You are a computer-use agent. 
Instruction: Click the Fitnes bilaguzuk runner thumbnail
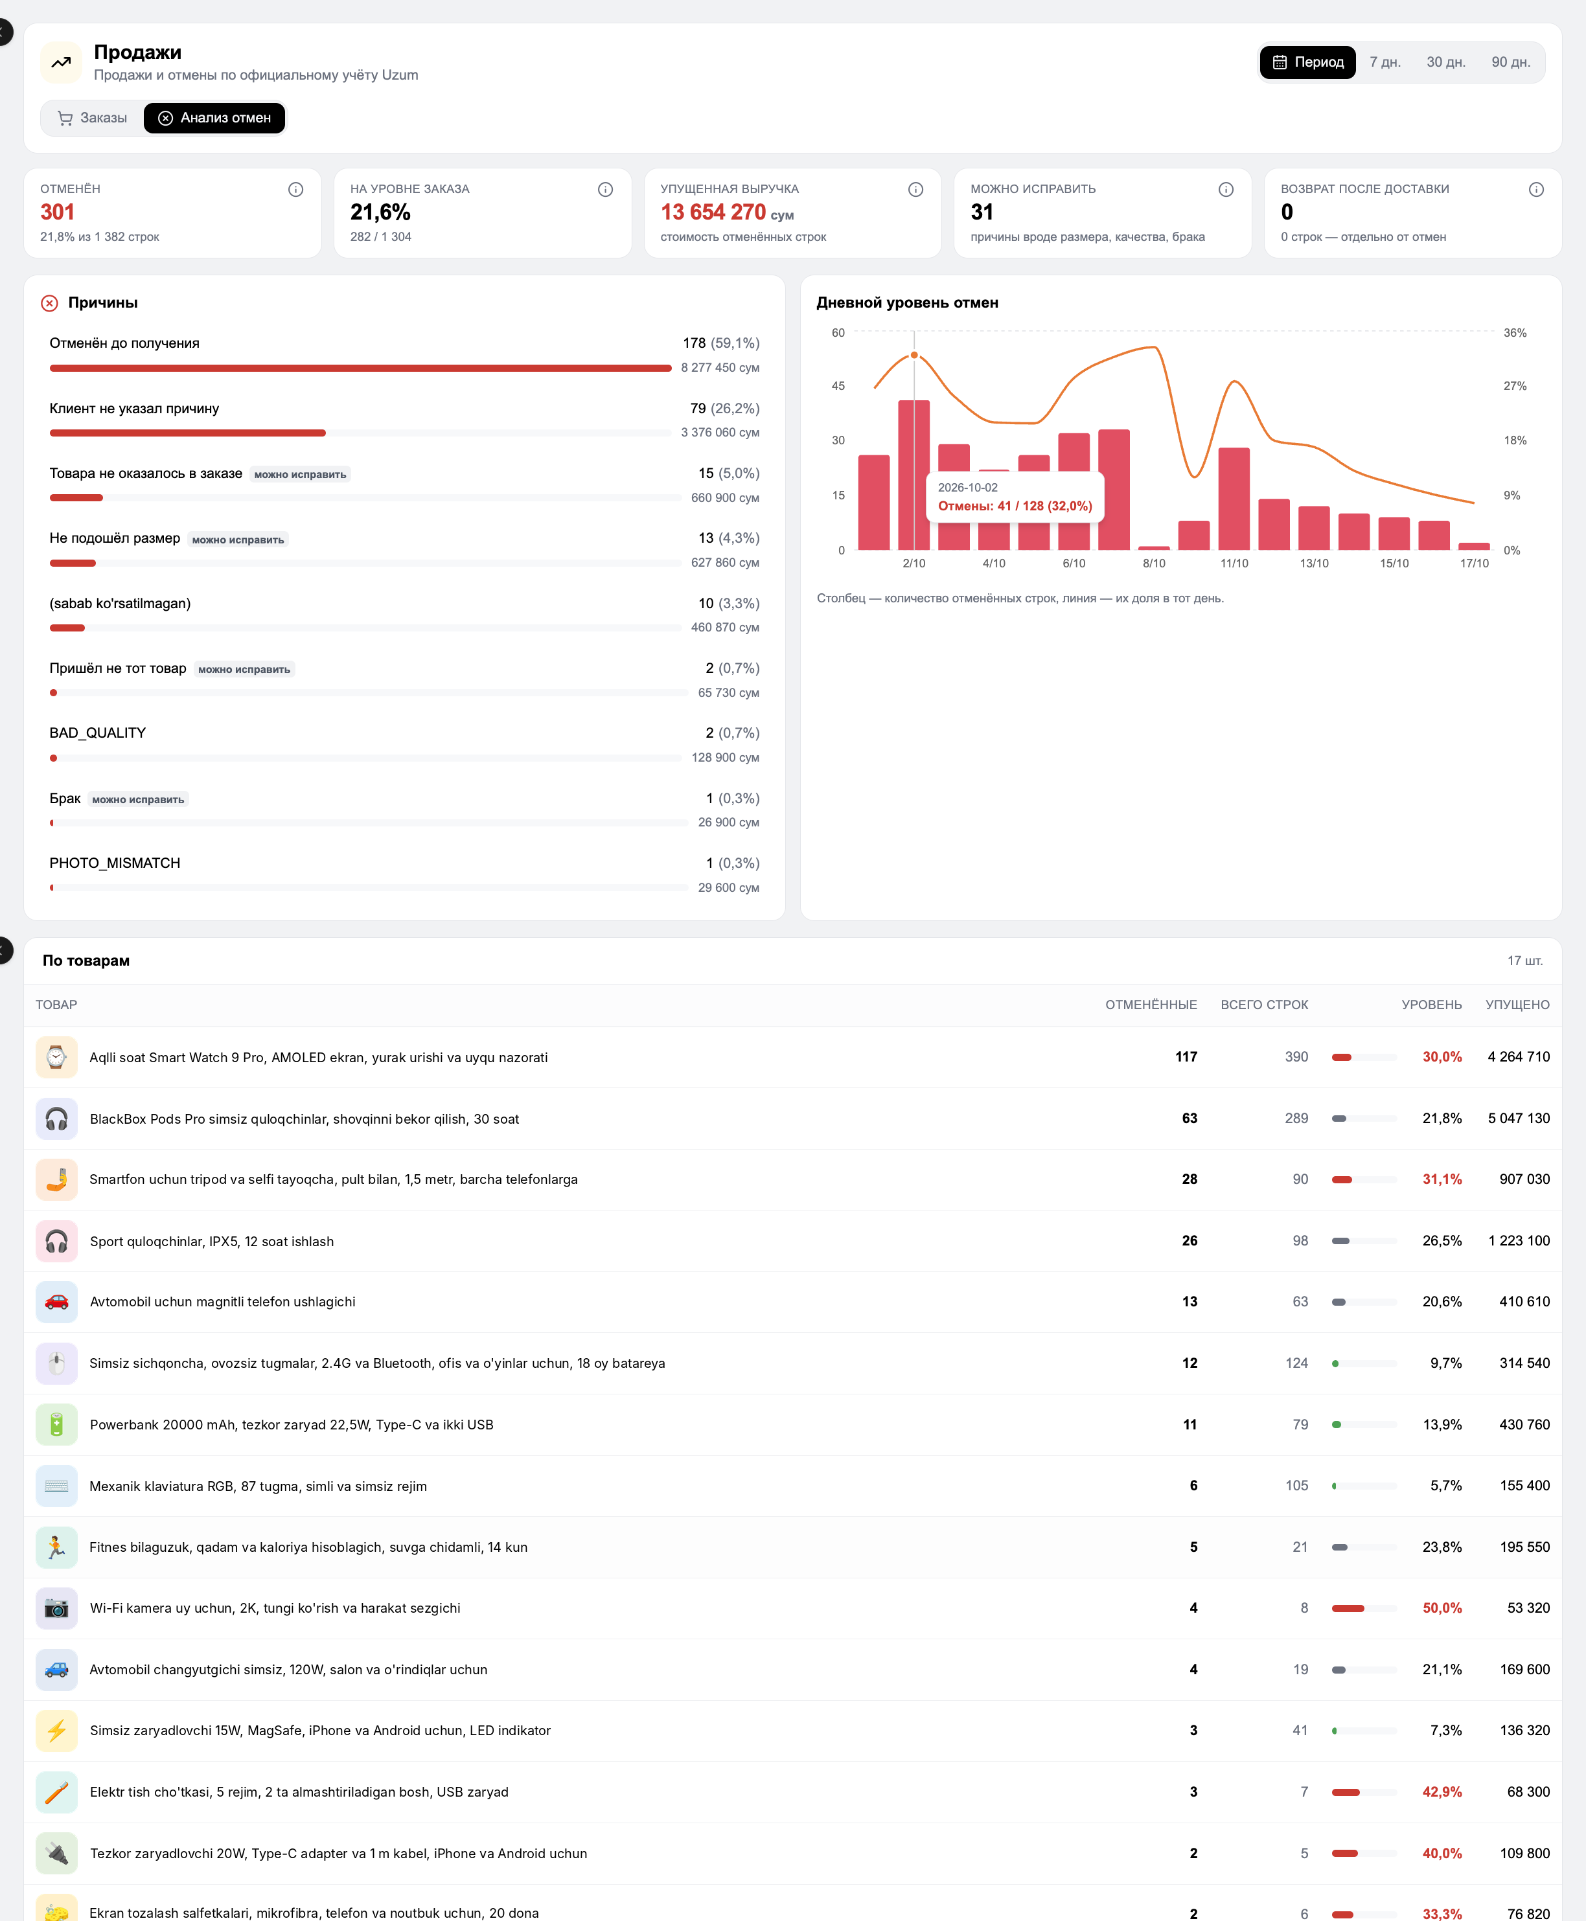56,1547
